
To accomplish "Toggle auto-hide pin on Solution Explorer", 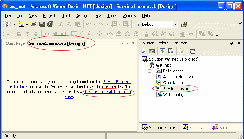I will (x=231, y=43).
